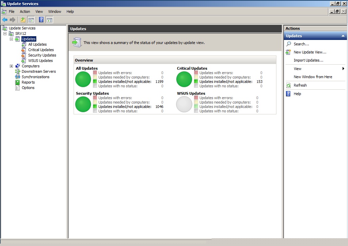Click the Help icon in Actions pane
This screenshot has width=348, height=246.
click(288, 94)
